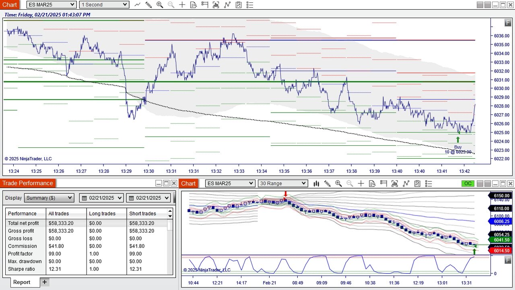
Task: Click the Commission $41.80 All trades cell
Action: click(x=66, y=246)
